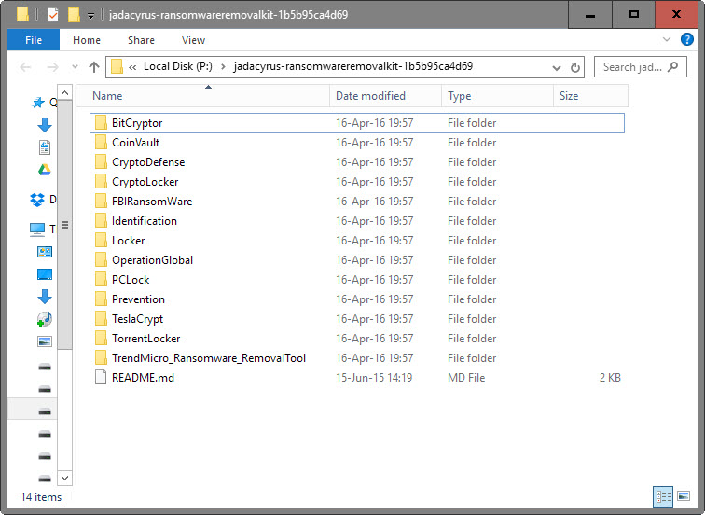The width and height of the screenshot is (705, 515).
Task: Click jadacyrus folder name in address bar
Action: pyautogui.click(x=353, y=66)
